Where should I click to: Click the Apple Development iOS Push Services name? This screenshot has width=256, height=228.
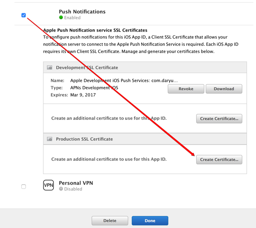tap(124, 80)
